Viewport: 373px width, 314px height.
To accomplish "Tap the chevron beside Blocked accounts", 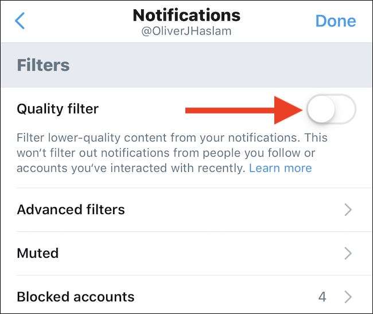I will tap(348, 297).
